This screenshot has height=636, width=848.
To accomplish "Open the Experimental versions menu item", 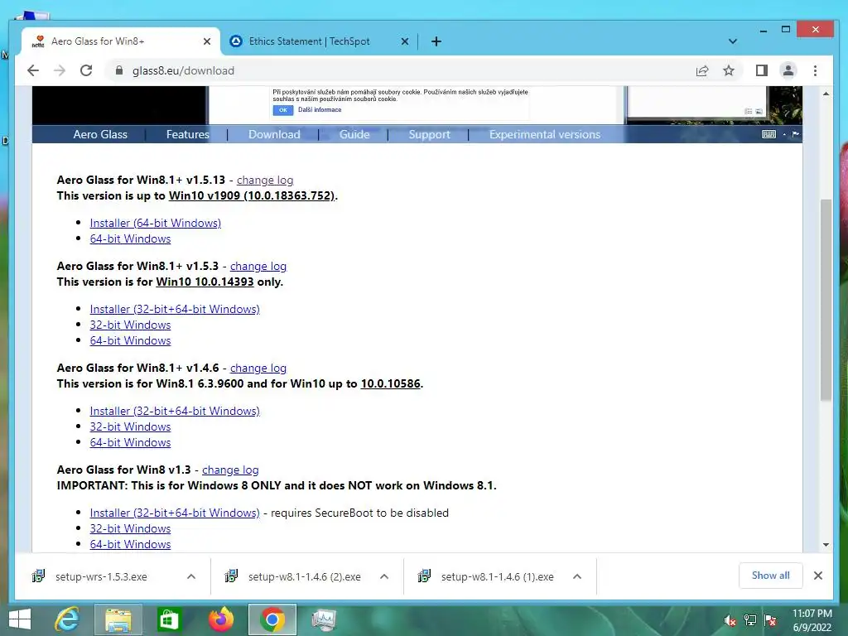I will (545, 135).
